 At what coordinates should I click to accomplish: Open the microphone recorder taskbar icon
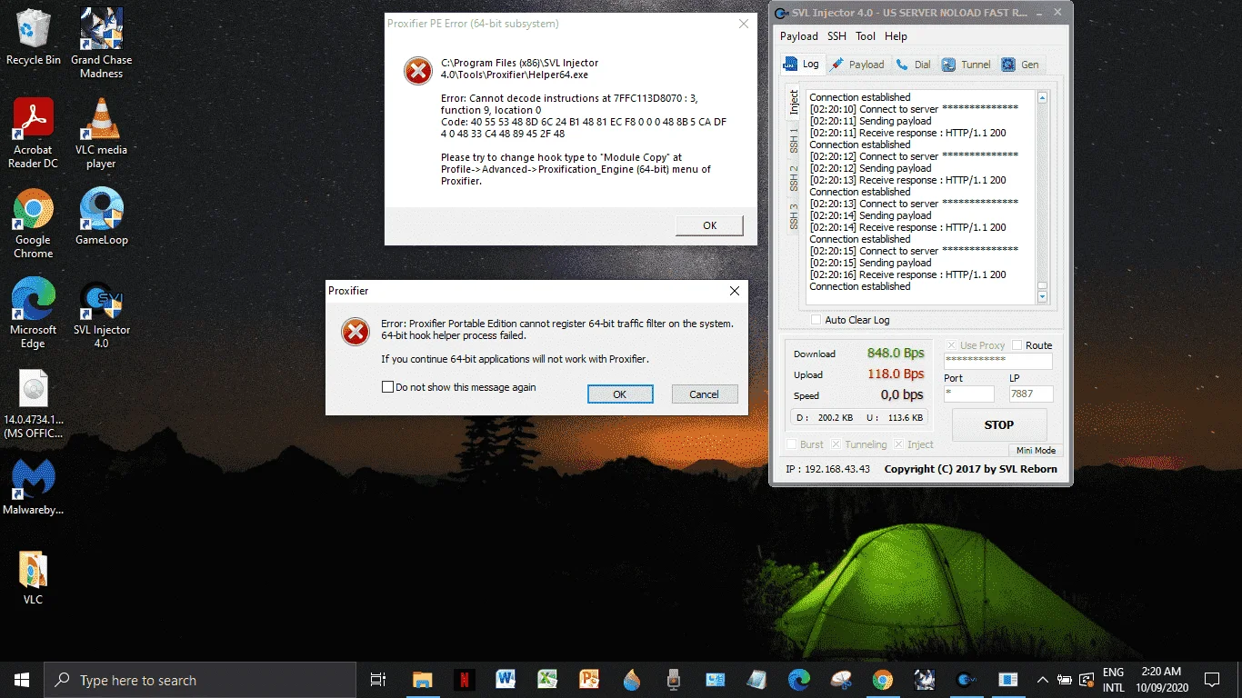pos(673,680)
